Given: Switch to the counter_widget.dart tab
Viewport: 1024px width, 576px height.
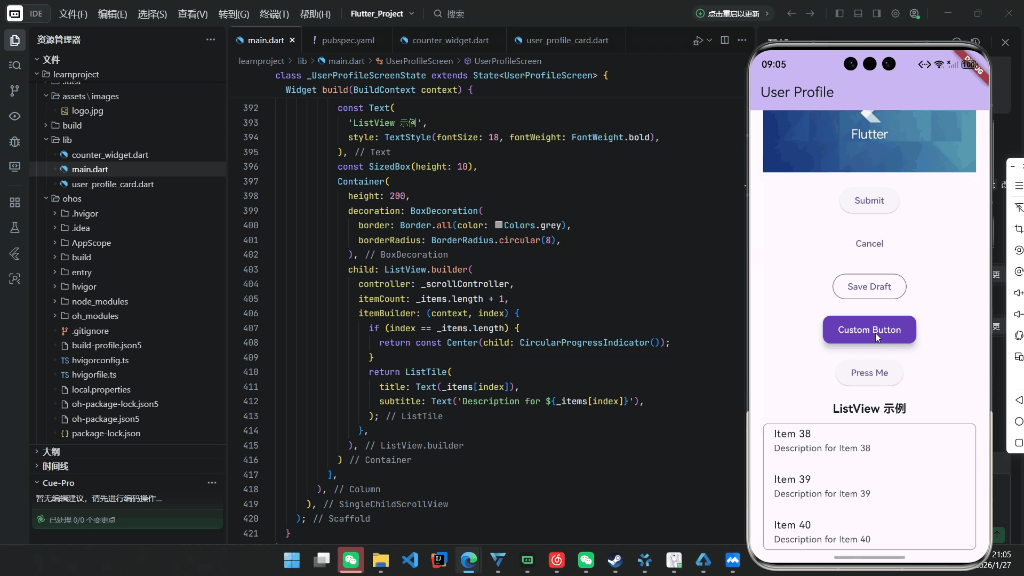Looking at the screenshot, I should 450,40.
